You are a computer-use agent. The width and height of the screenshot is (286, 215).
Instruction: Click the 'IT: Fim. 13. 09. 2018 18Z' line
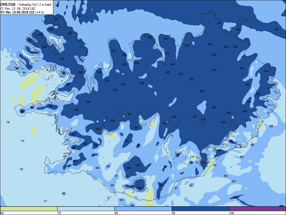click(18, 9)
